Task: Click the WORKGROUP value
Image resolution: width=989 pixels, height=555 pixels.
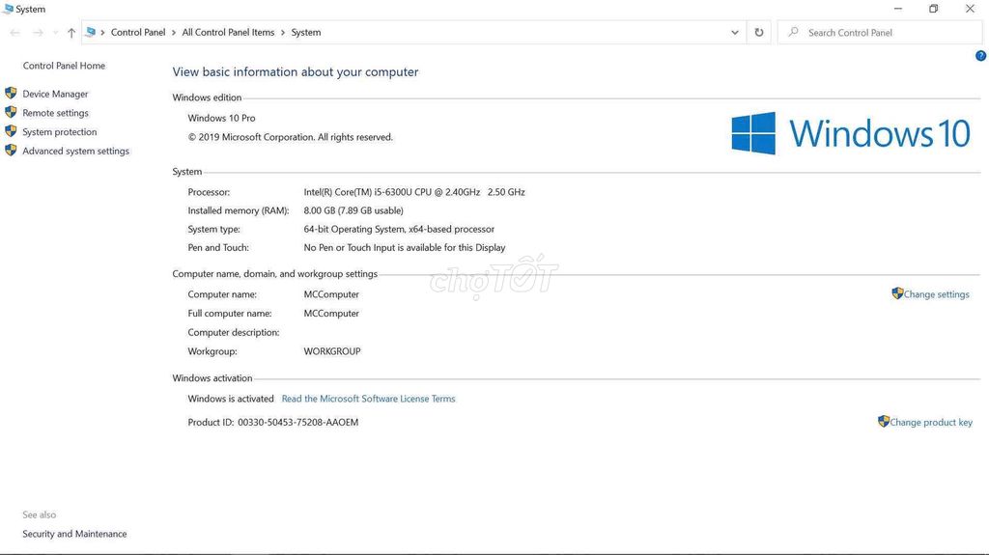Action: (332, 351)
